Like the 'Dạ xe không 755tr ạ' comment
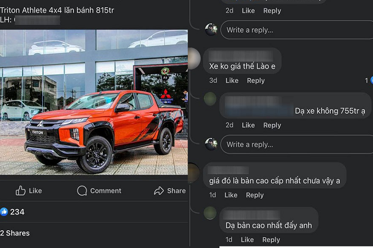 coord(248,125)
